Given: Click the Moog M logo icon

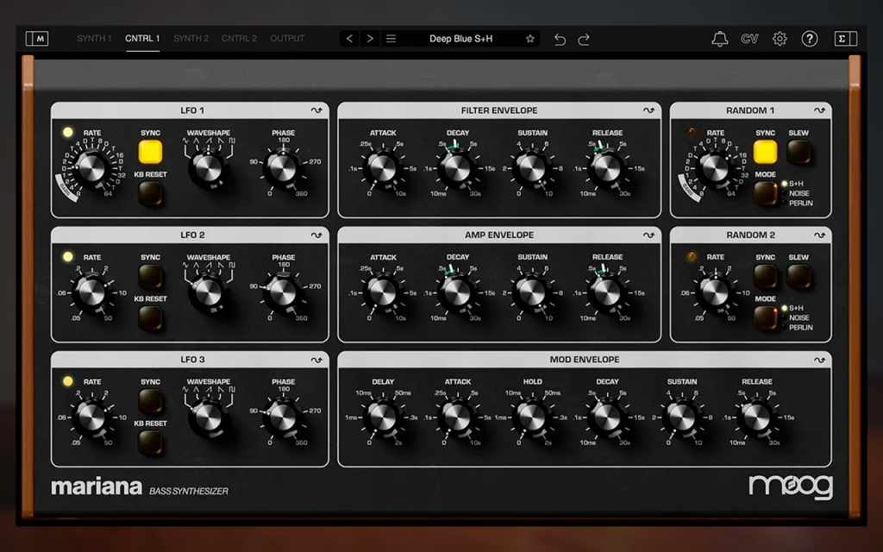Looking at the screenshot, I should pos(37,39).
